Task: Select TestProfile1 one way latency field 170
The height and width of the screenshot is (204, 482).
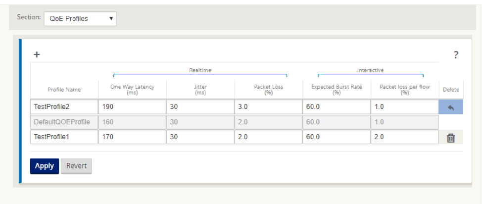Action: [133, 137]
